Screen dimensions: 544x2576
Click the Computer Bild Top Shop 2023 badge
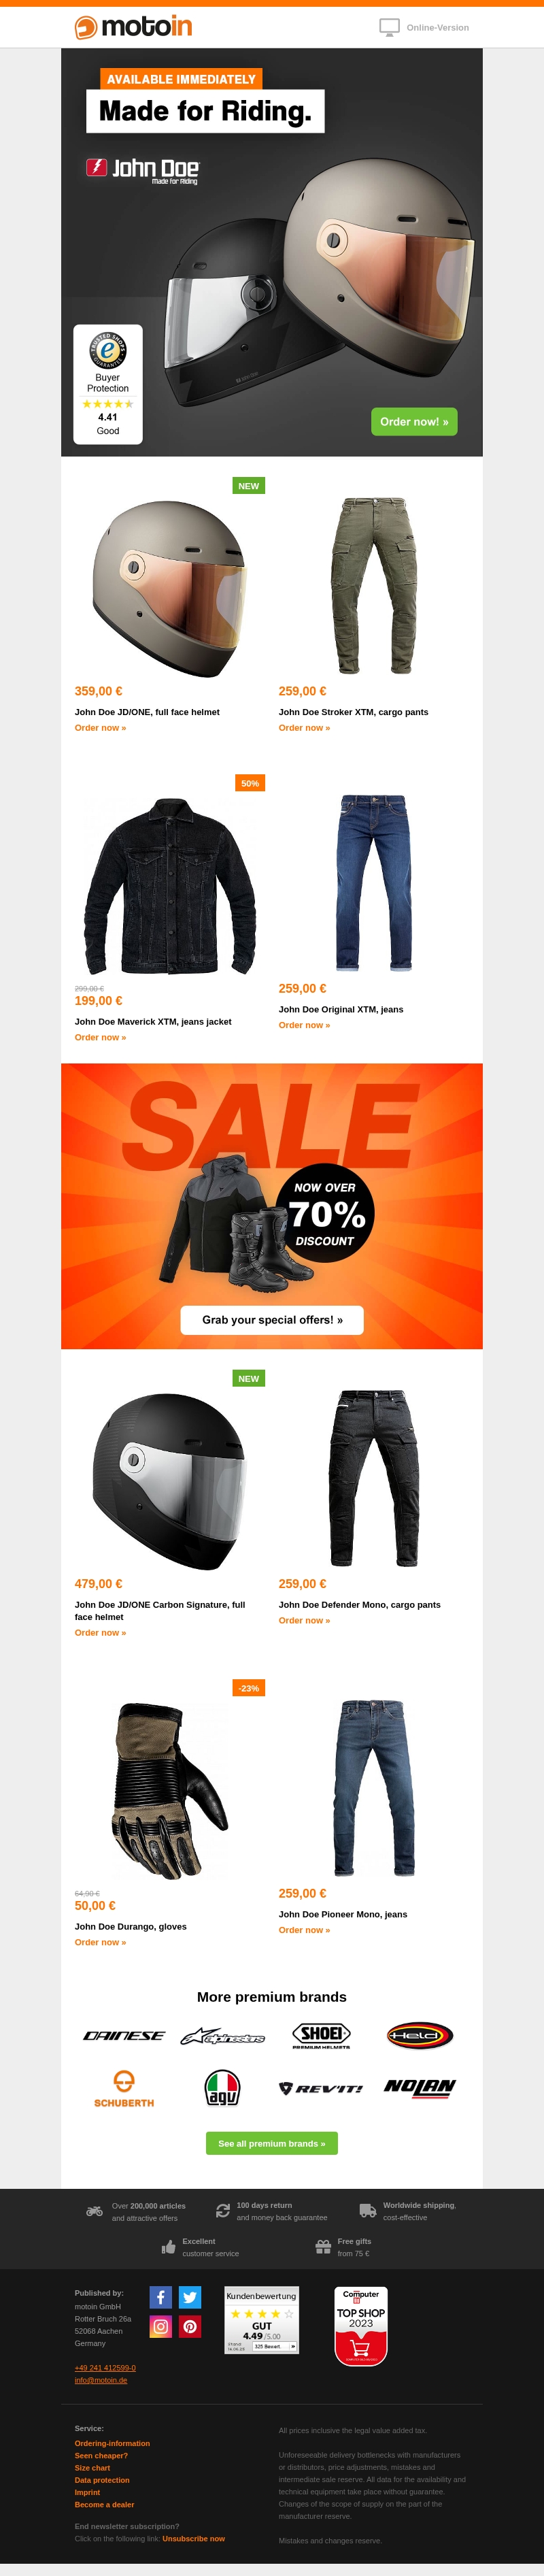point(361,2325)
